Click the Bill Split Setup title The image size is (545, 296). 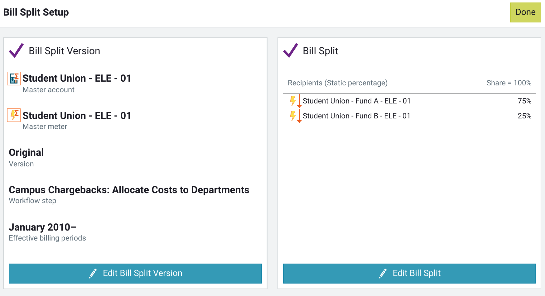[x=36, y=12]
